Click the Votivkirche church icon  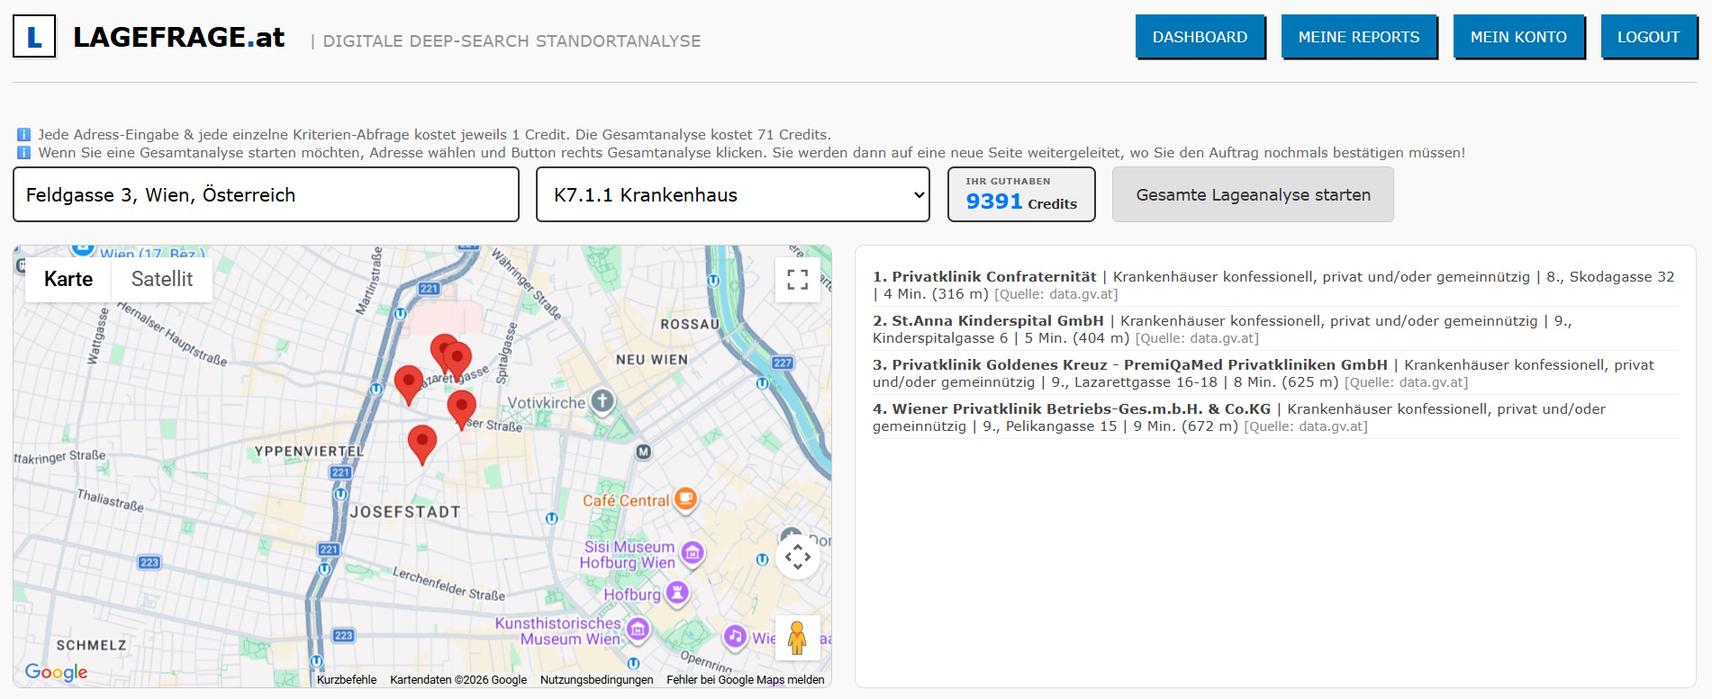(602, 401)
